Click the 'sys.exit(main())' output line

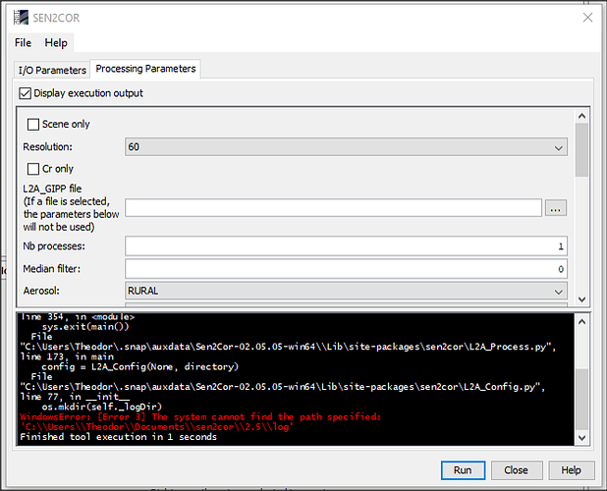coord(85,327)
